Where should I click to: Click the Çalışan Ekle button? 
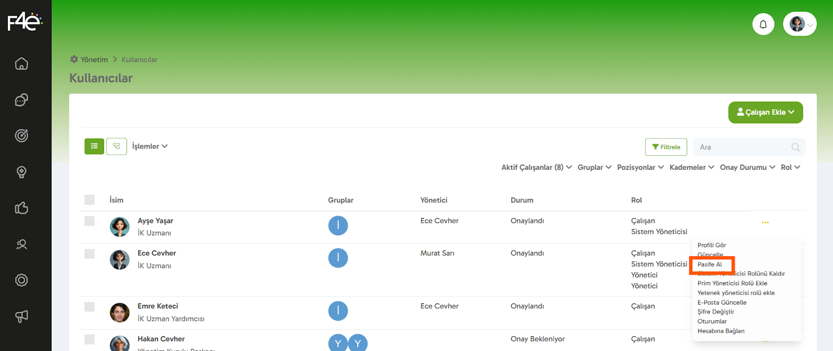(765, 112)
